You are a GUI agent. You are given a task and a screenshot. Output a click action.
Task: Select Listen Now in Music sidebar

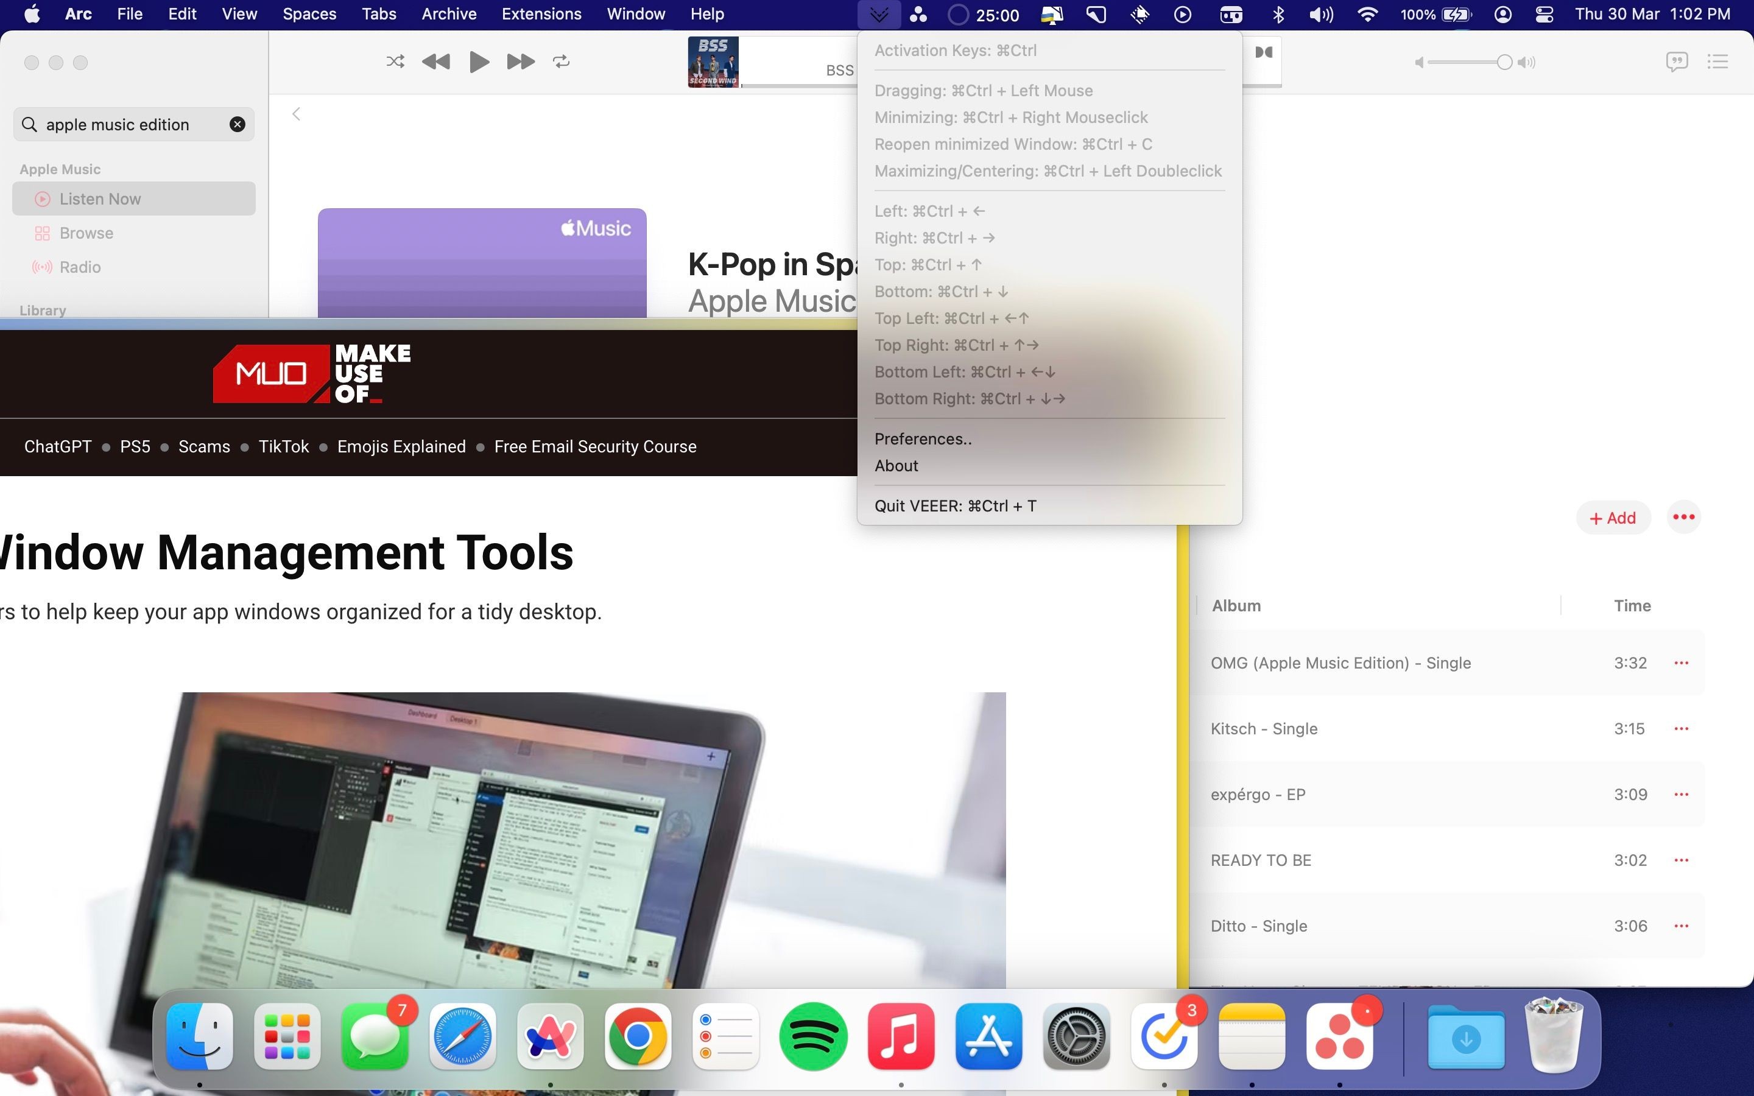click(134, 198)
